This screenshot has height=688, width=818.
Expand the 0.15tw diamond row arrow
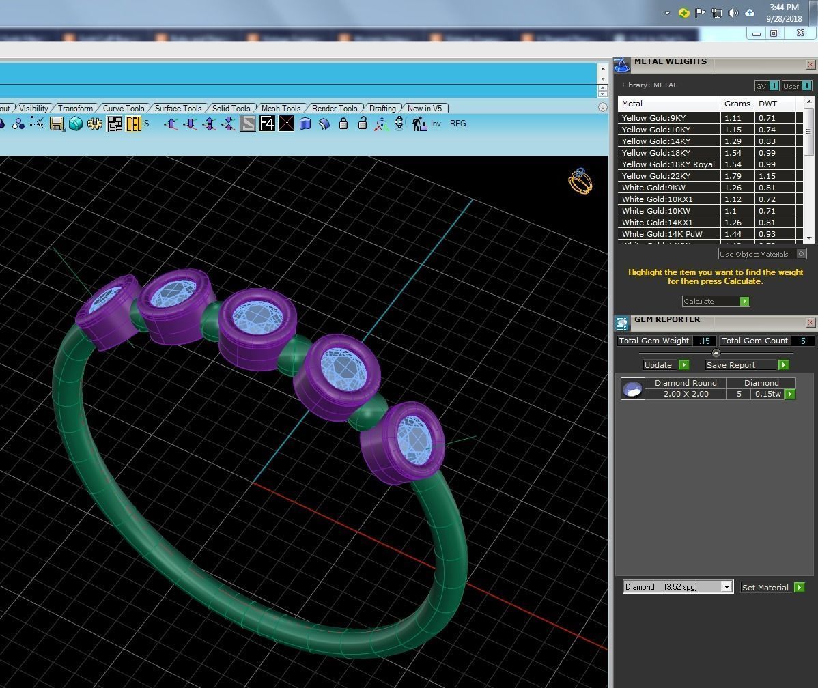point(790,395)
